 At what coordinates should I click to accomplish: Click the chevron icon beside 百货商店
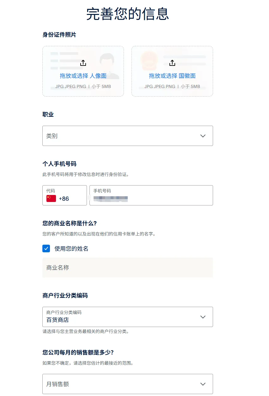(203, 317)
